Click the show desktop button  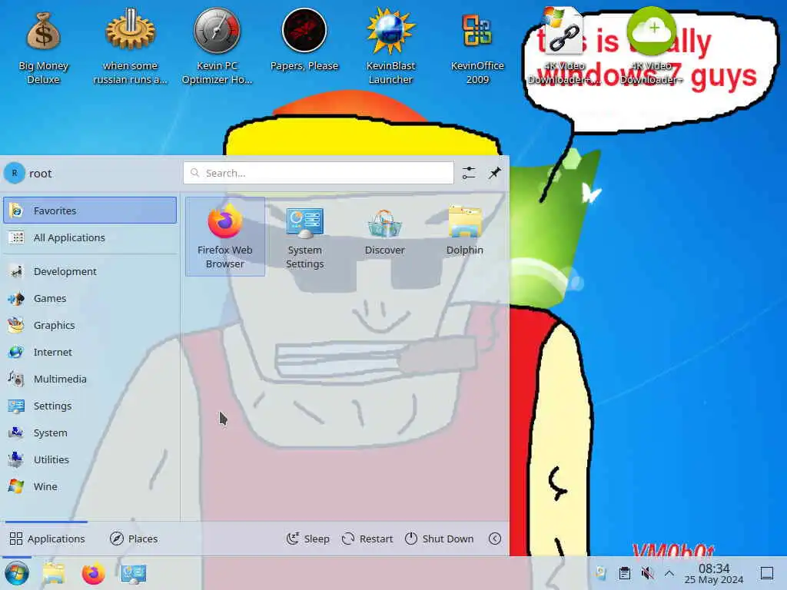767,573
